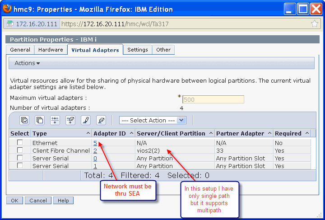Click the Clear All Filters icon

(70, 120)
